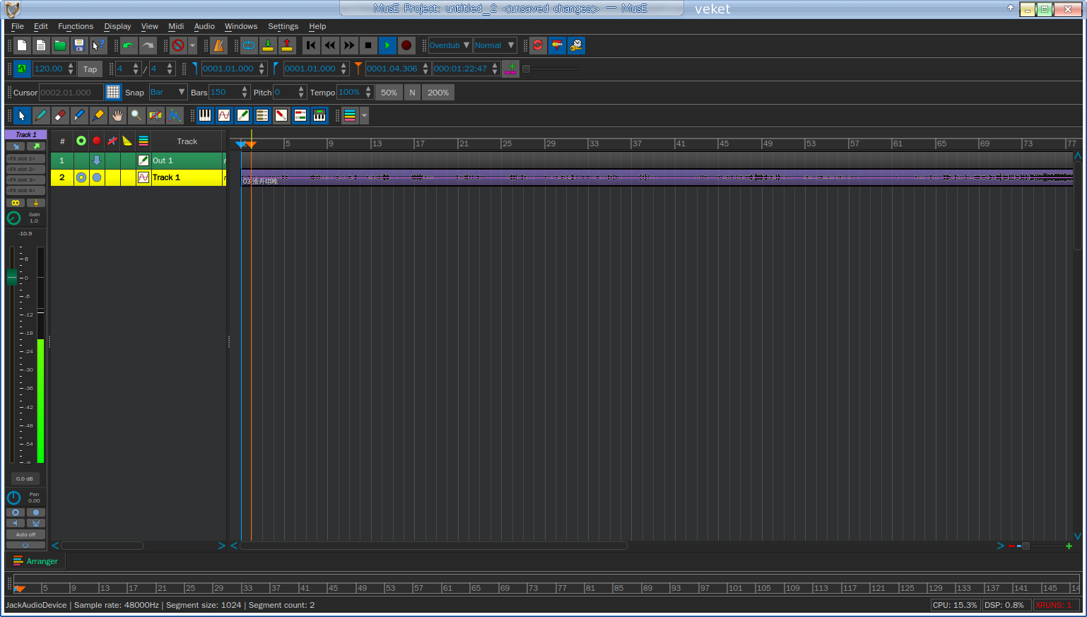Click the panic (no-entry) icon
Screen dimensions: 1087x617
pos(178,45)
